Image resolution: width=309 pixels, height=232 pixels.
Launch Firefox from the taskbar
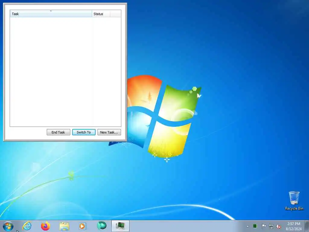(x=46, y=226)
